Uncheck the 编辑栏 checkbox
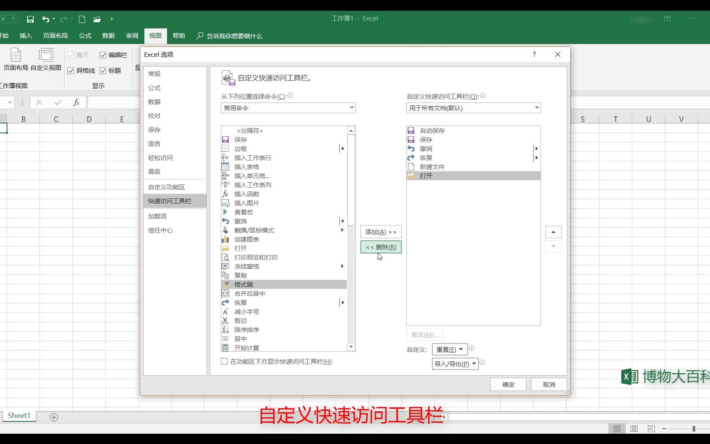The image size is (710, 444). [103, 55]
